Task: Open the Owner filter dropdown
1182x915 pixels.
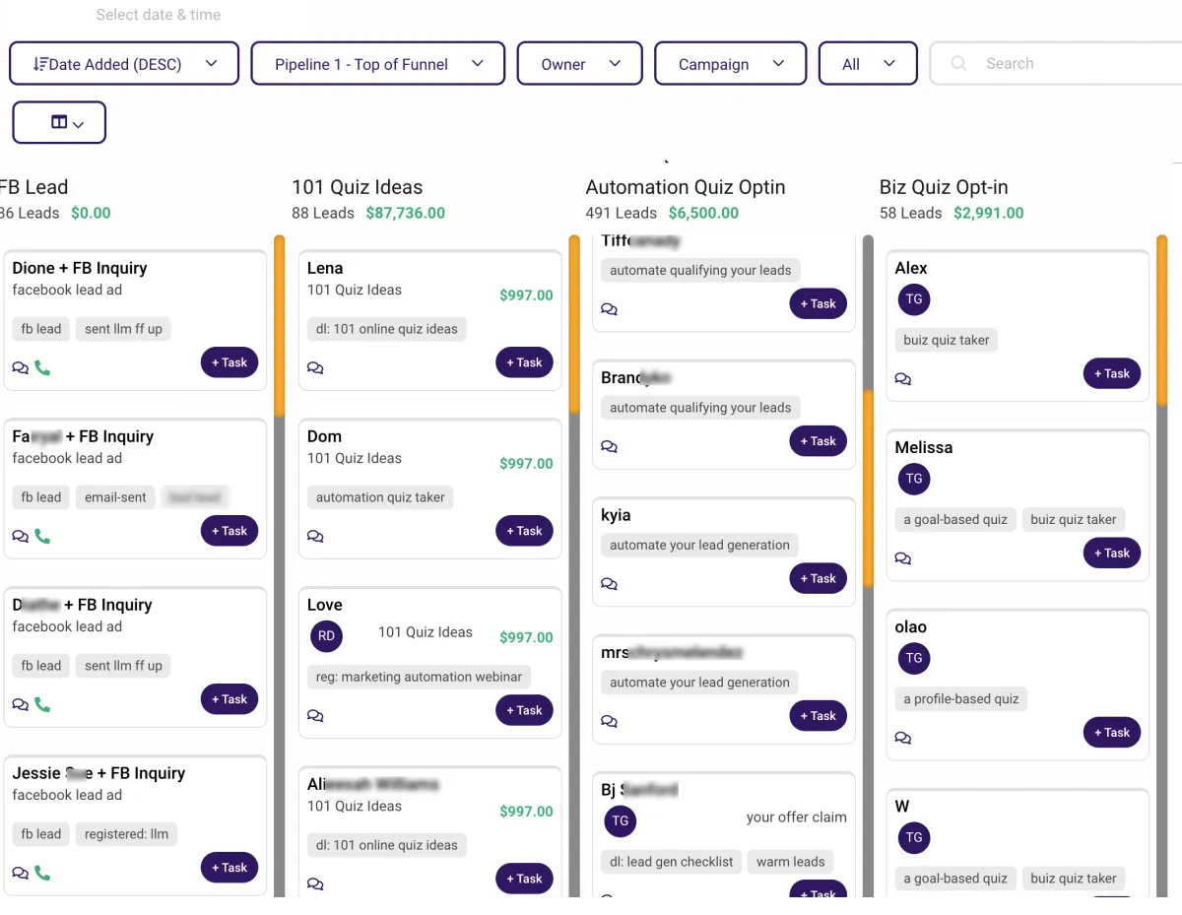Action: pos(580,64)
